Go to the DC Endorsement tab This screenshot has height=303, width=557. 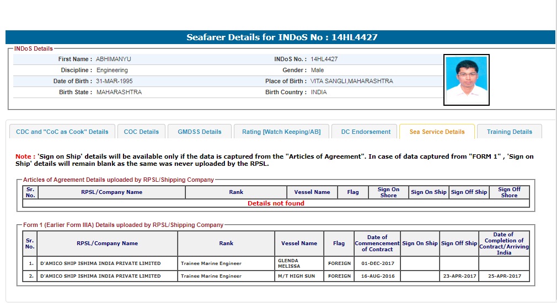click(x=365, y=132)
